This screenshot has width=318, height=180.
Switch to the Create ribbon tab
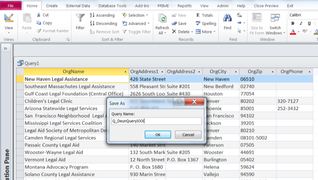(x=52, y=6)
